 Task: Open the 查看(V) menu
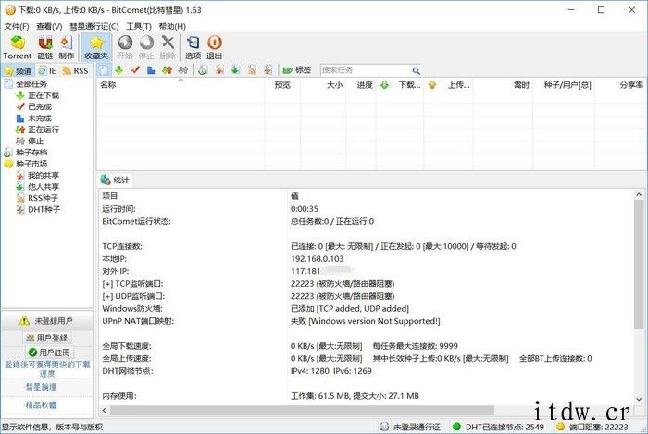(x=49, y=26)
